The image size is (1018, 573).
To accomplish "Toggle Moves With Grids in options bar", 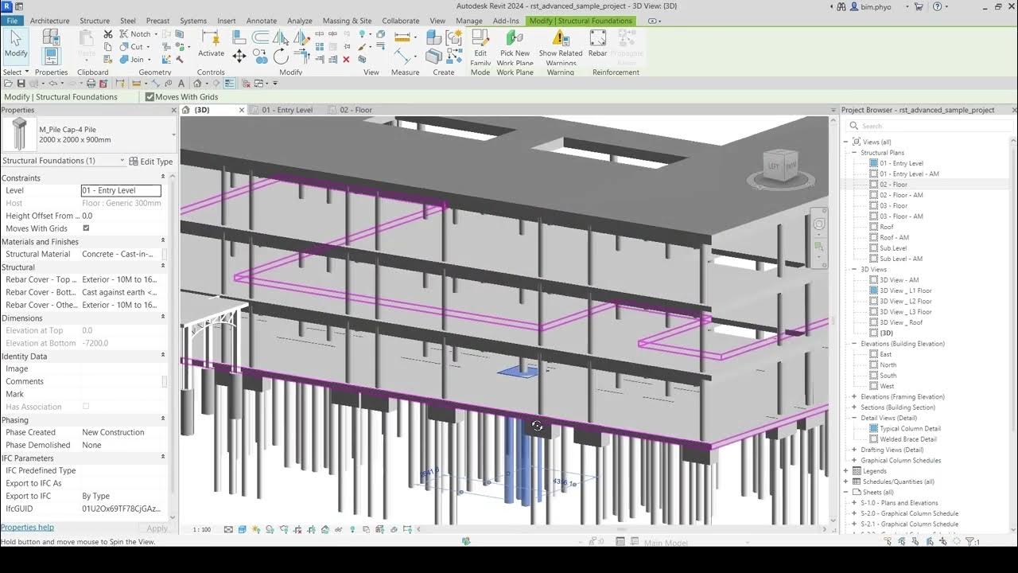I will click(x=150, y=97).
